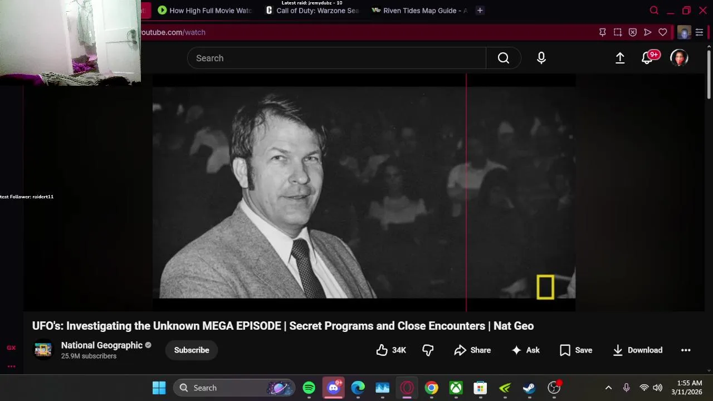Click the pinboard pin icon in address bar
The height and width of the screenshot is (401, 713).
coord(602,32)
